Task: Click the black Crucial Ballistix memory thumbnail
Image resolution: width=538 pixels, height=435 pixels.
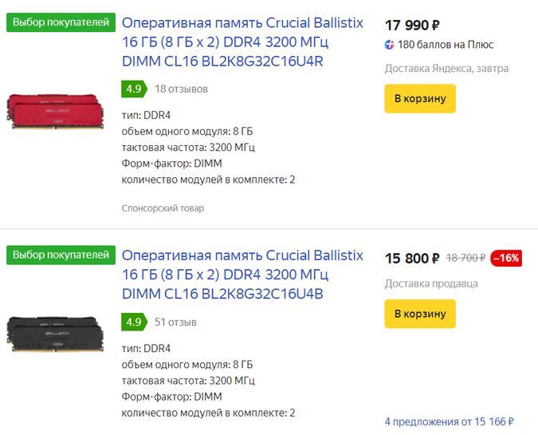Action: click(x=56, y=334)
